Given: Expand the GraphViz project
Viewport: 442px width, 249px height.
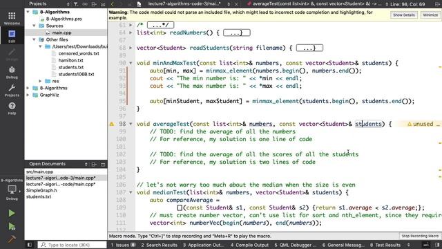Looking at the screenshot, I should pos(28,95).
